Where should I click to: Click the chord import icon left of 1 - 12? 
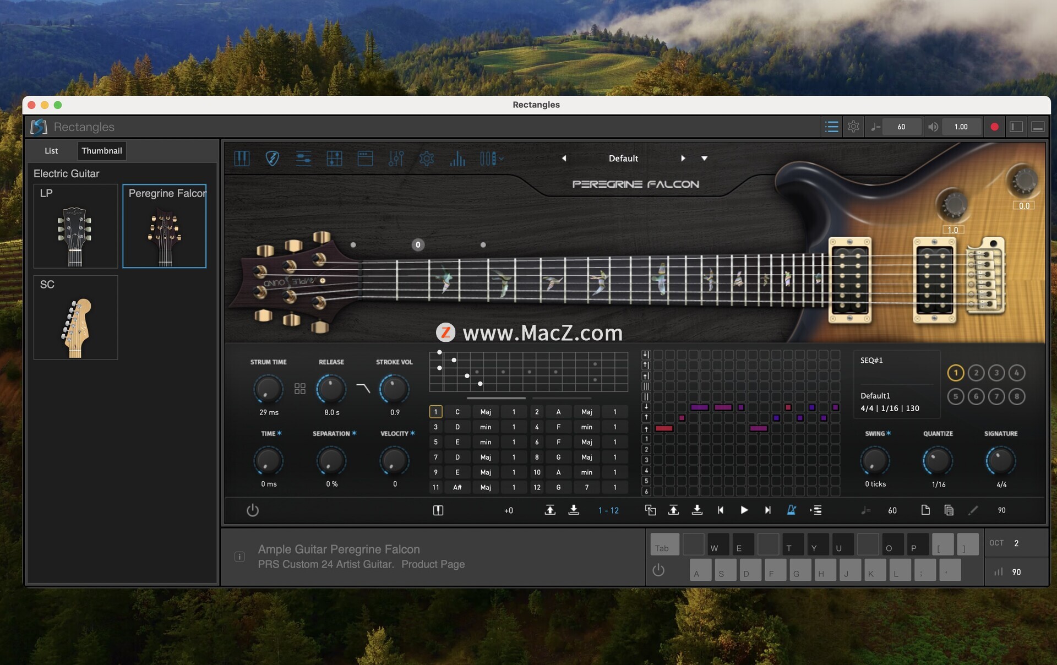574,510
